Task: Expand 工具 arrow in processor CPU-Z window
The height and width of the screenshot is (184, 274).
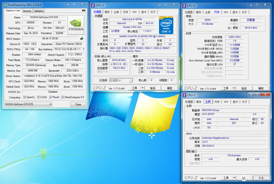Action: coord(143,88)
